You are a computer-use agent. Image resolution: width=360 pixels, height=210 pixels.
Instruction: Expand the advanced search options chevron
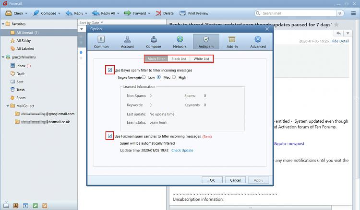[340, 13]
